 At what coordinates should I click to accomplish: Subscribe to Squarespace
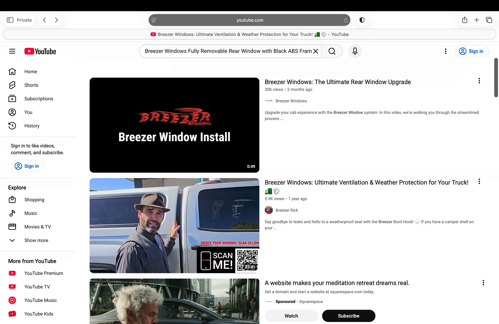349,316
